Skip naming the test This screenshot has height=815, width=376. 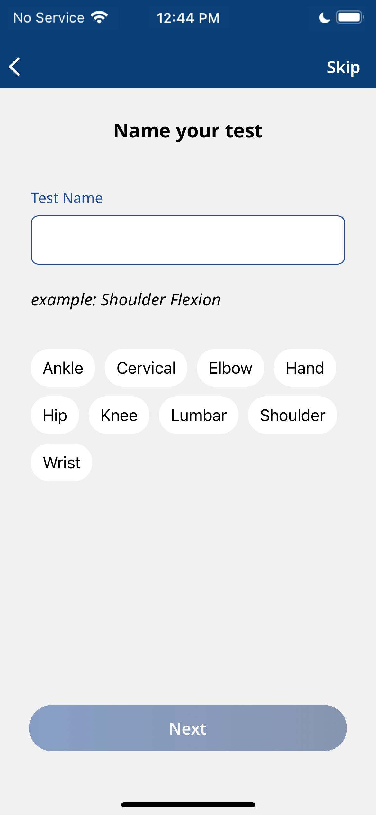pos(343,67)
